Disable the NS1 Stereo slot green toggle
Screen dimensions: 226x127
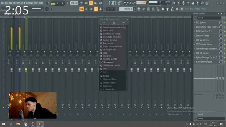click(x=224, y=23)
